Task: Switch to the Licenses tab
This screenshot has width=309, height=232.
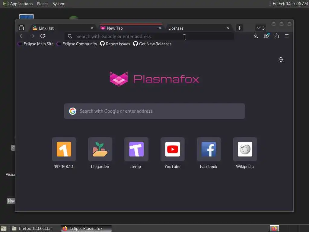Action: (x=199, y=28)
